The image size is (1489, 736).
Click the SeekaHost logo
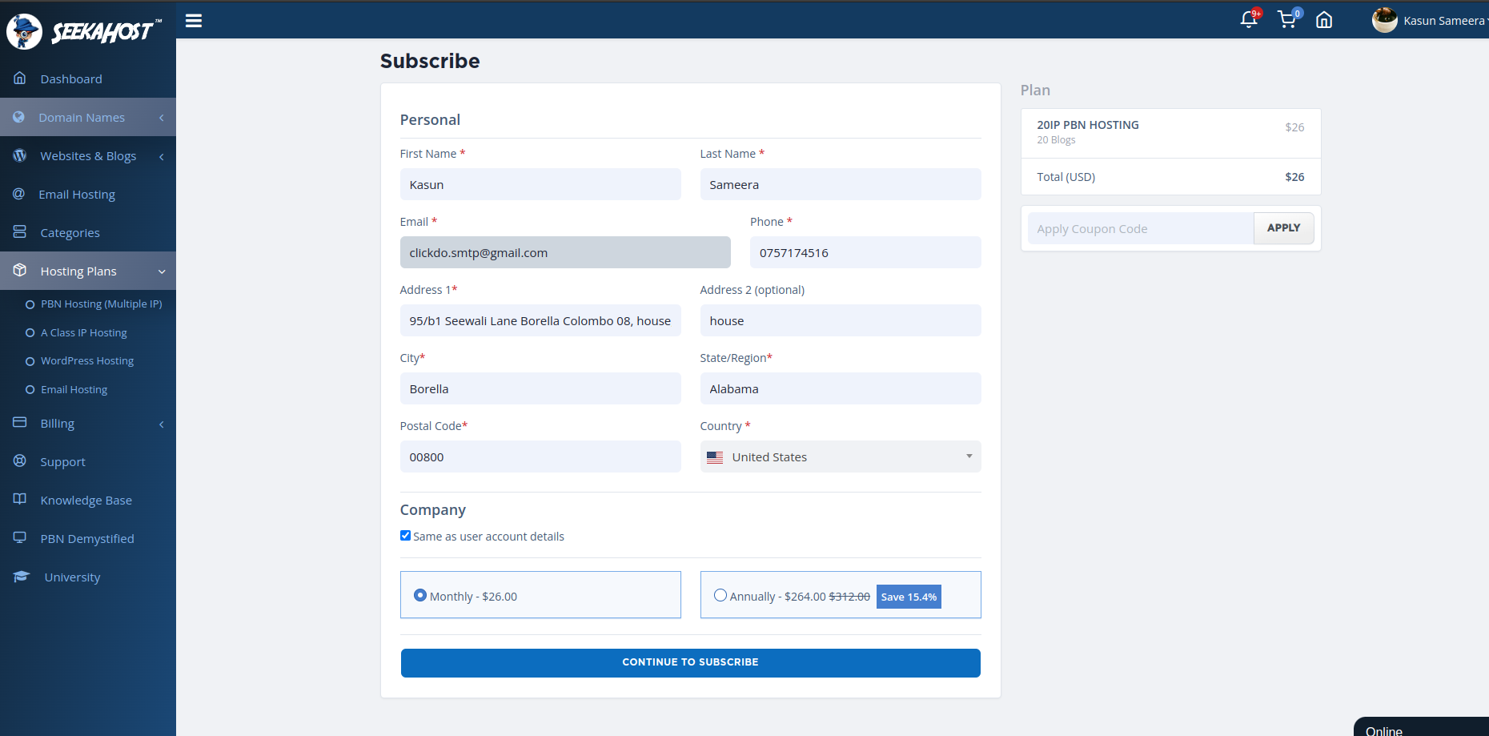84,31
